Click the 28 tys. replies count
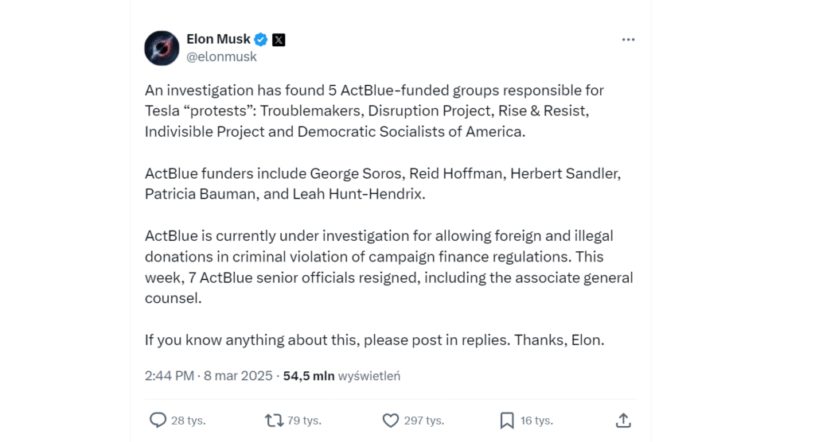Viewport: 815px width, 442px height. [x=189, y=421]
